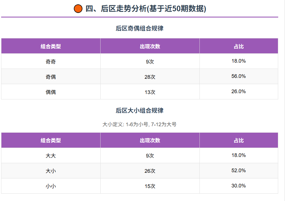285x201 pixels.
Task: Click 占比 header in the 奇偶 table
Action: pos(239,46)
